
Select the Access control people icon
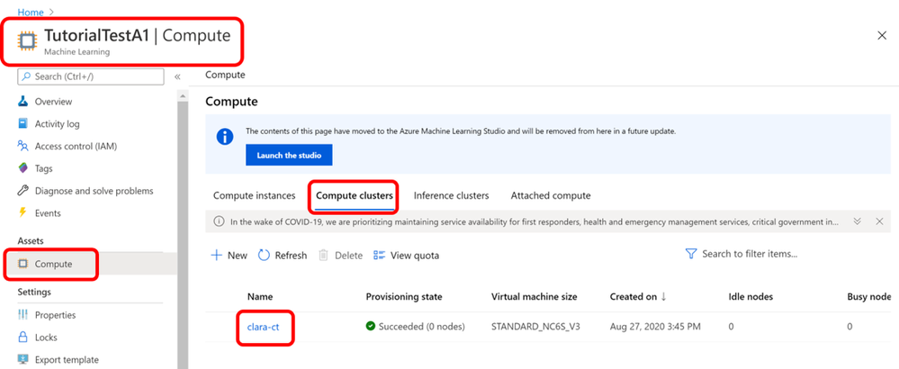click(22, 146)
